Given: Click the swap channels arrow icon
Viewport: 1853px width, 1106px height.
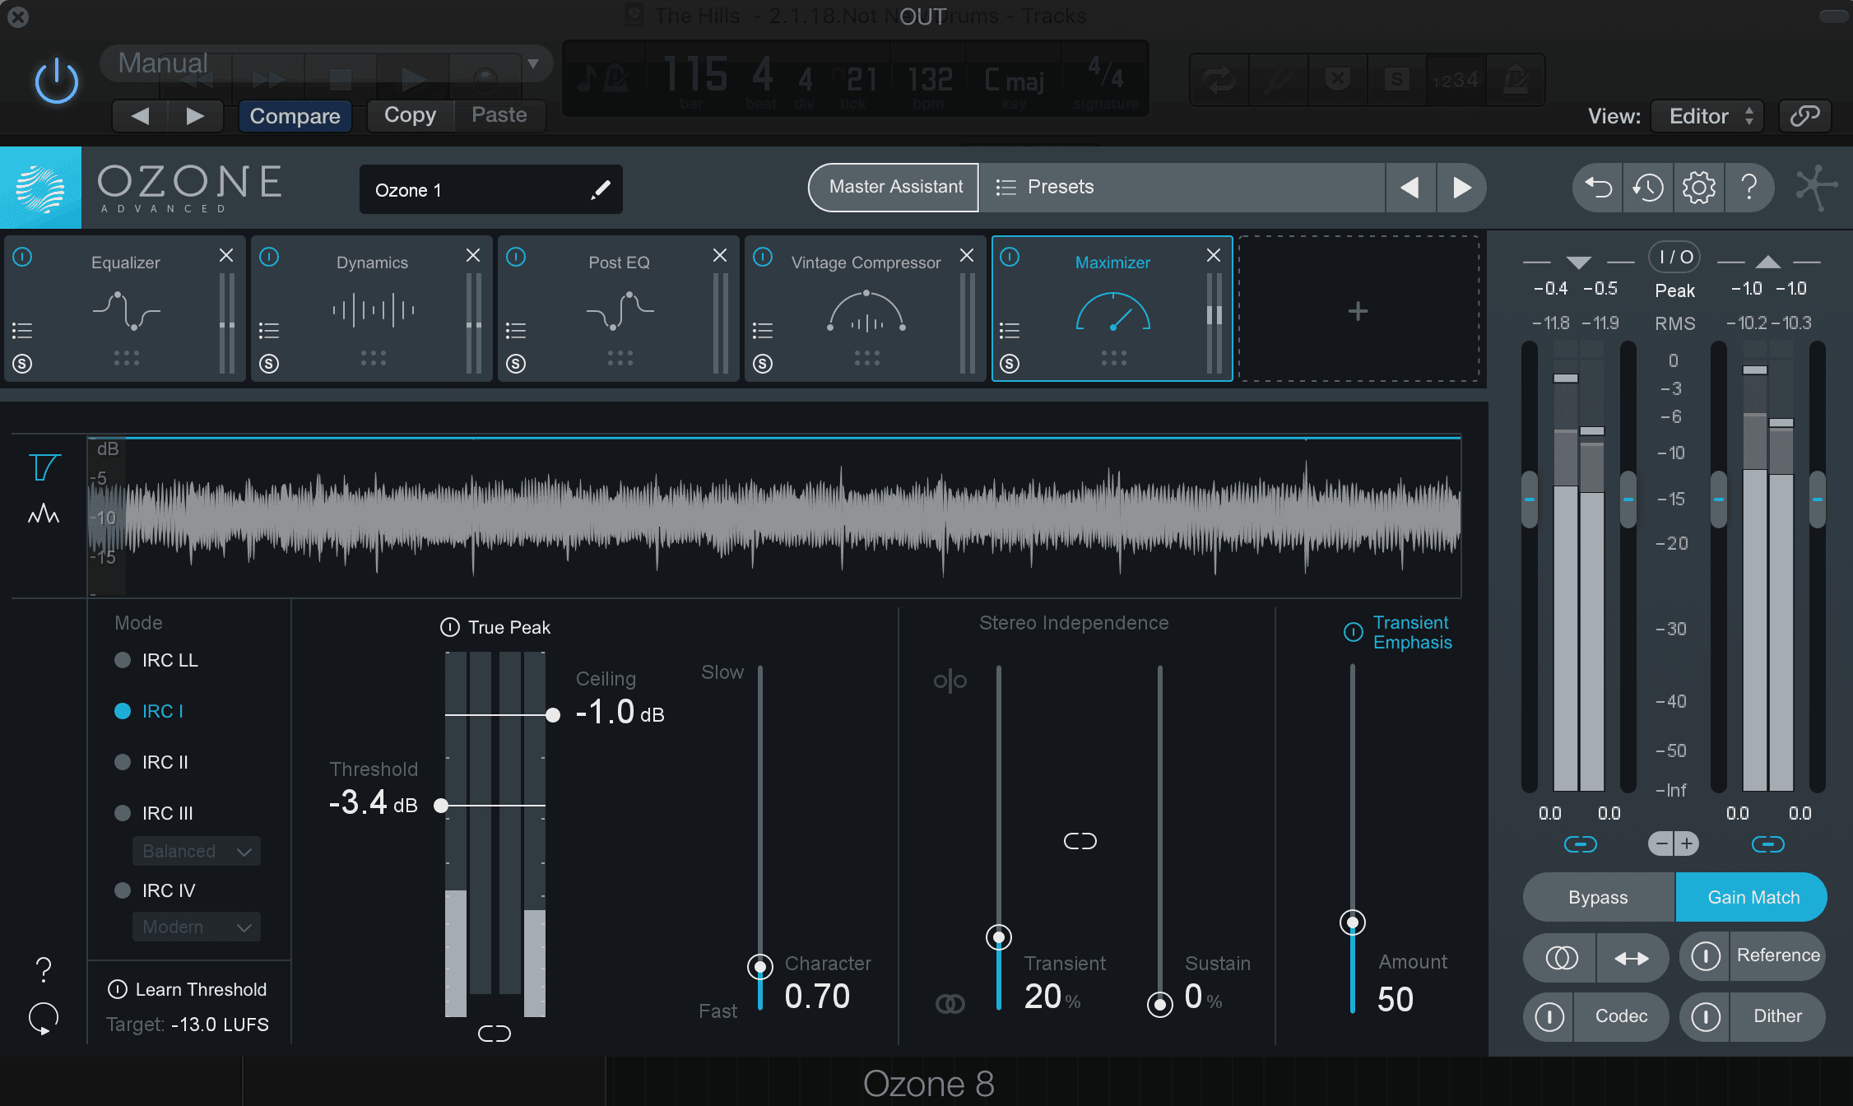Looking at the screenshot, I should 1632,958.
